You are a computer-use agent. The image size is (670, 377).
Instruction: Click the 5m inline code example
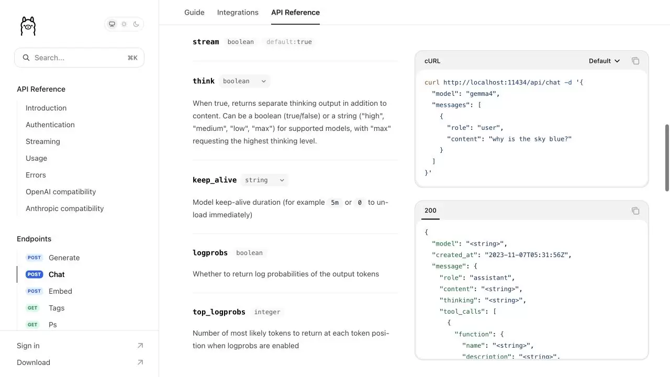(x=334, y=203)
